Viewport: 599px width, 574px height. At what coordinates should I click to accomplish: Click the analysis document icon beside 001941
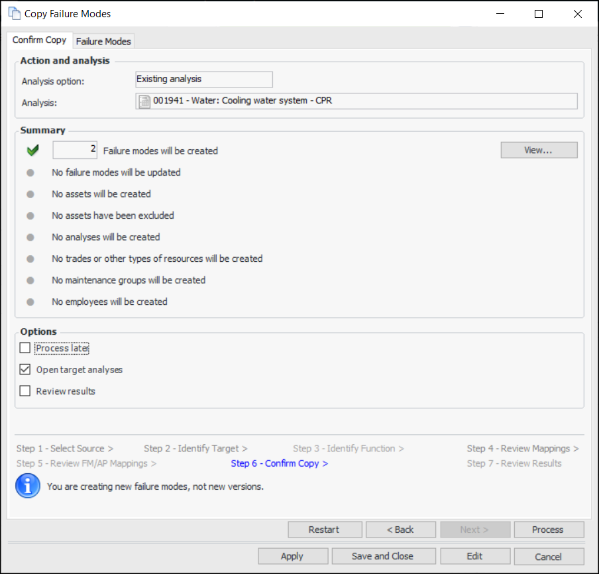(x=144, y=101)
